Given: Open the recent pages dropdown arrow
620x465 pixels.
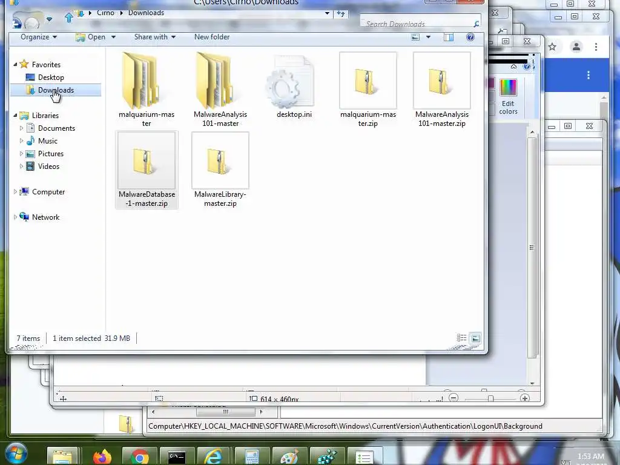Looking at the screenshot, I should click(49, 19).
